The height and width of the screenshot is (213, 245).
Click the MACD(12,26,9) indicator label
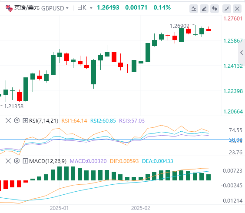pyautogui.click(x=48, y=161)
